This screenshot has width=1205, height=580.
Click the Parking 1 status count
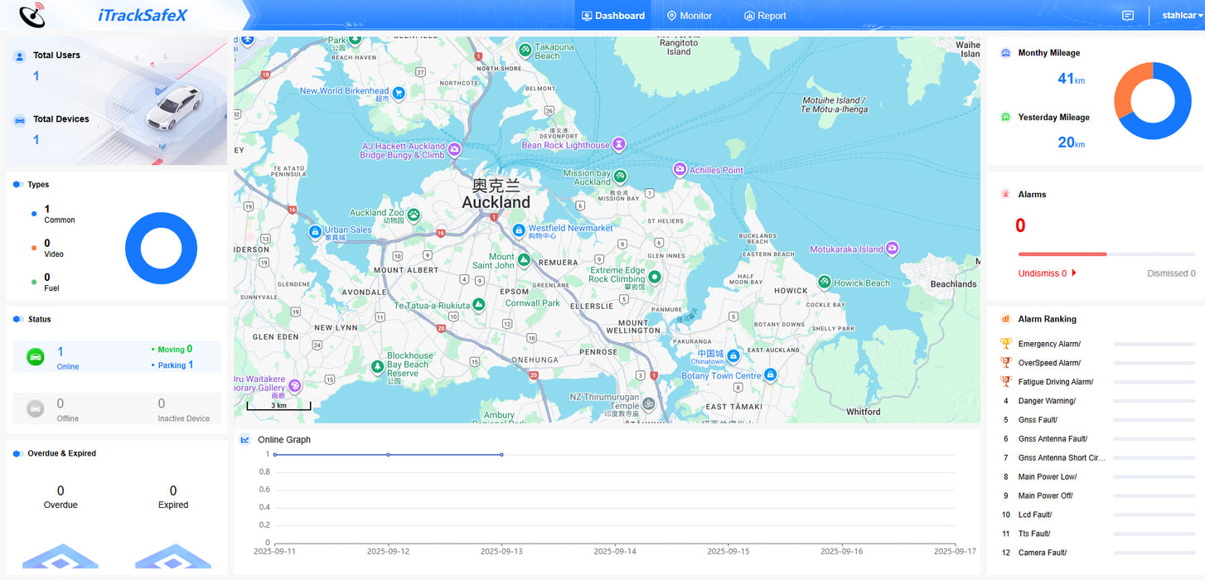pyautogui.click(x=176, y=365)
